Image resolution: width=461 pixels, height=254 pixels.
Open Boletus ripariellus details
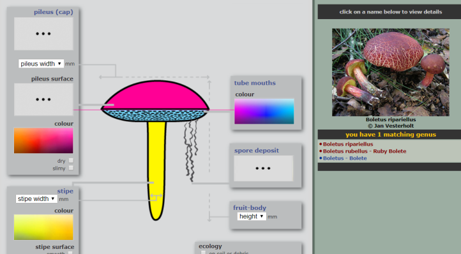click(348, 144)
